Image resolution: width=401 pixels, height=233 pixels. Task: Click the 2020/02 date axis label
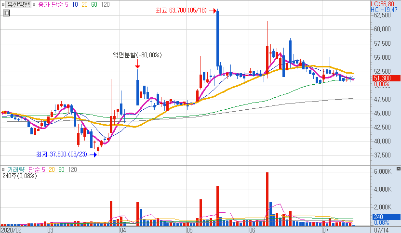11,230
